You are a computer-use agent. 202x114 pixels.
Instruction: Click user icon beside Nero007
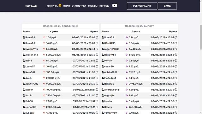point(24,72)
